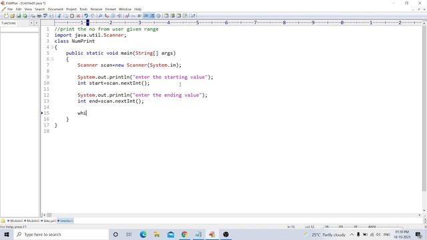The width and height of the screenshot is (427, 240).
Task: Click "enter the starting value" string
Action: pyautogui.click(x=170, y=77)
